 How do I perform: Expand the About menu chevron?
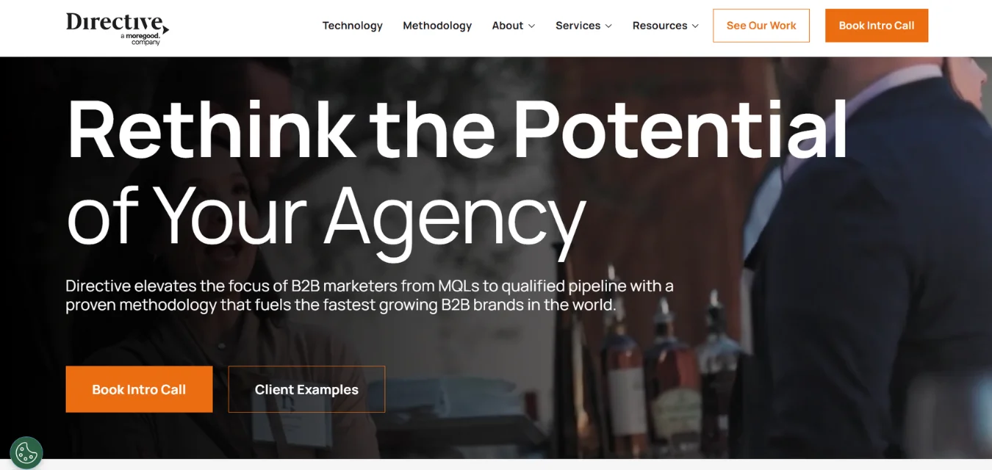coord(531,26)
